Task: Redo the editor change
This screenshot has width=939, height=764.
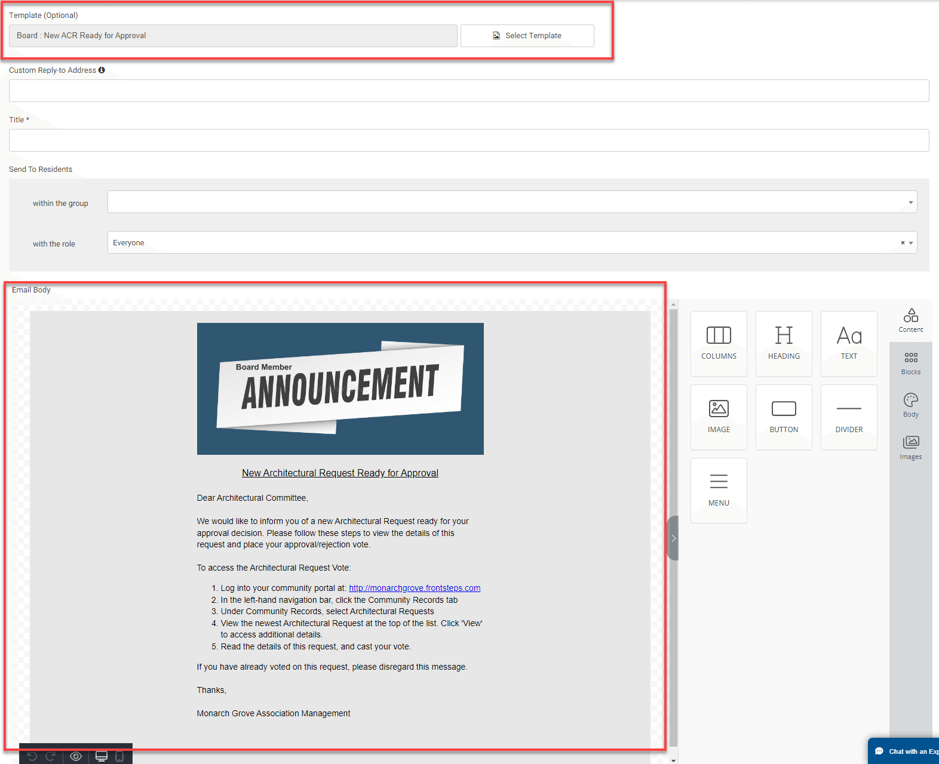Action: coord(51,756)
